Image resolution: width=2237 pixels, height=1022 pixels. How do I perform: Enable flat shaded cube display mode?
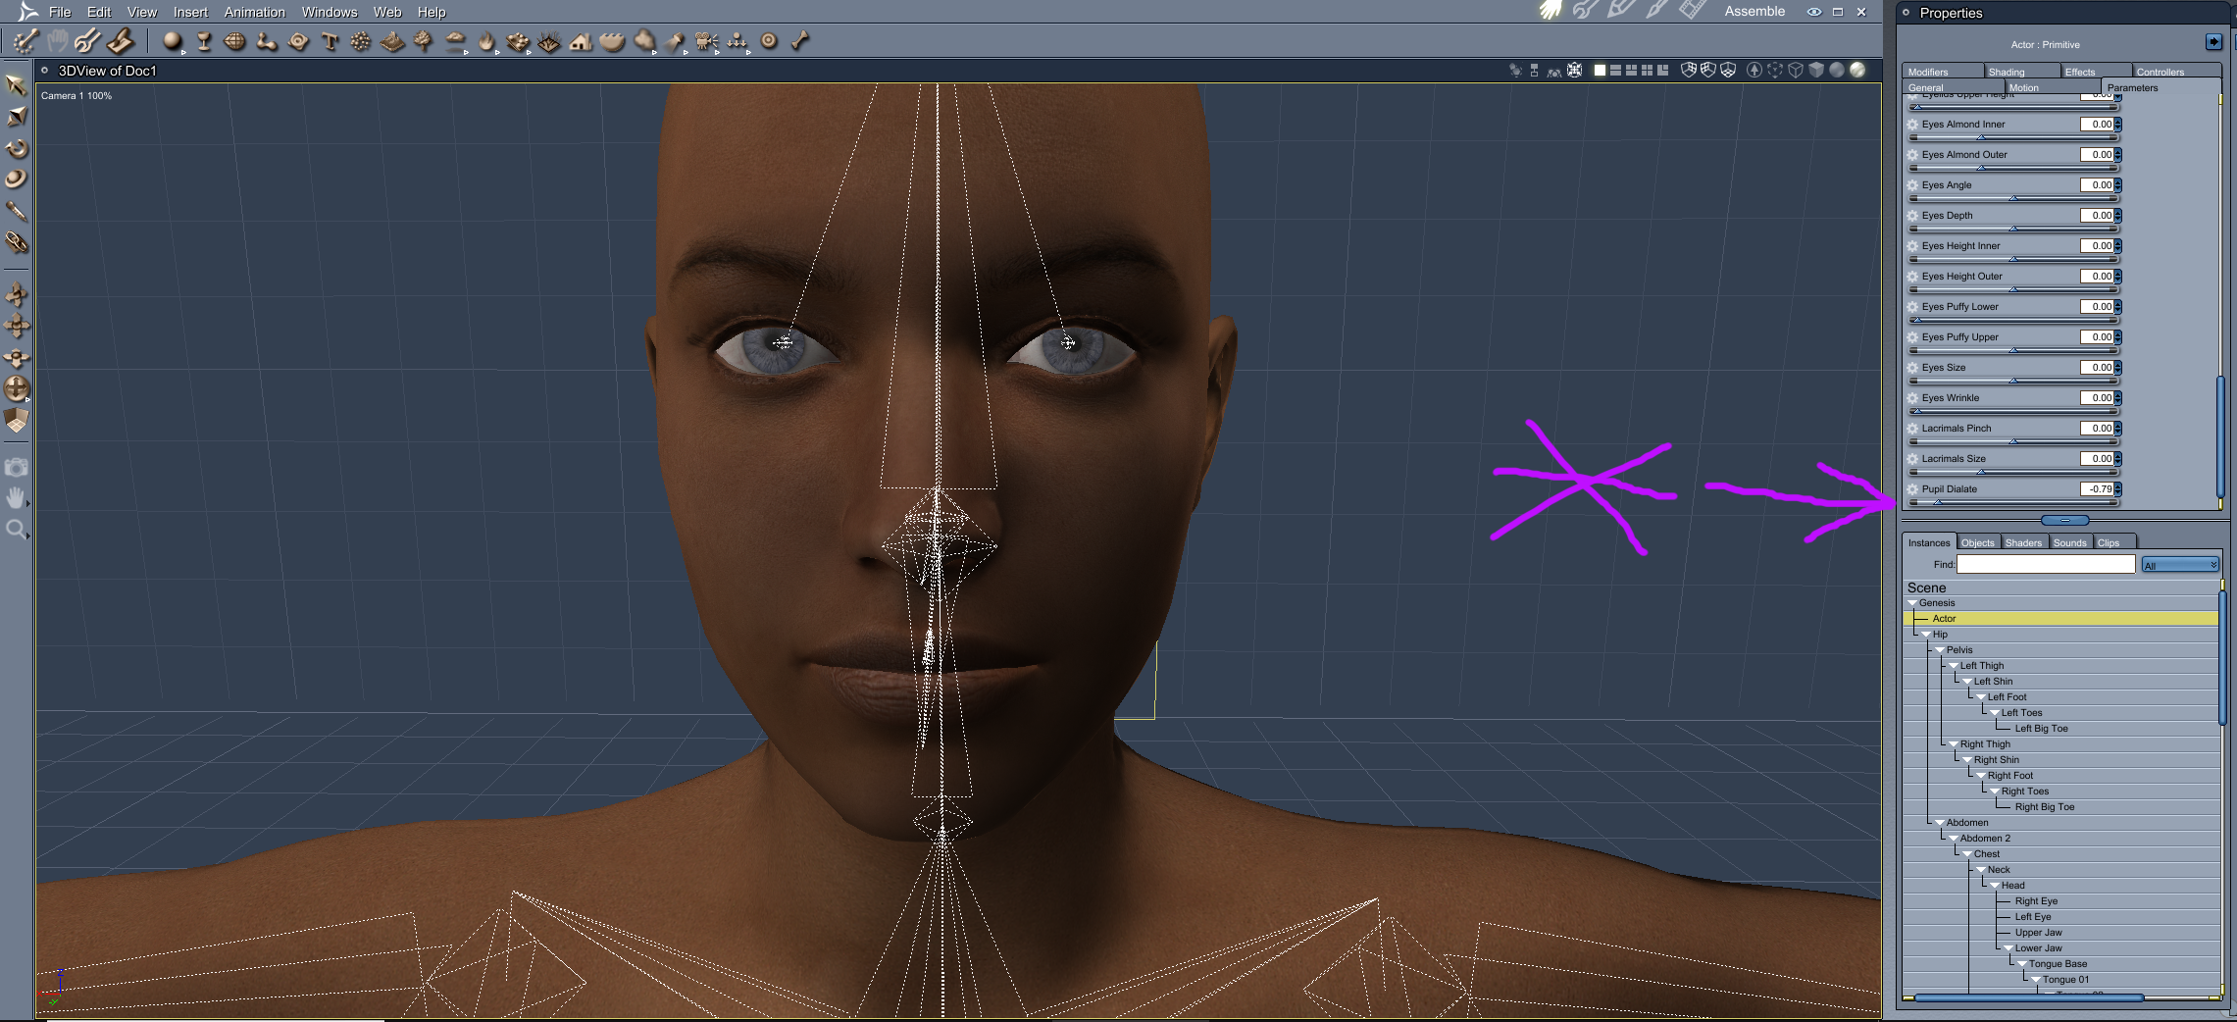pos(1816,70)
